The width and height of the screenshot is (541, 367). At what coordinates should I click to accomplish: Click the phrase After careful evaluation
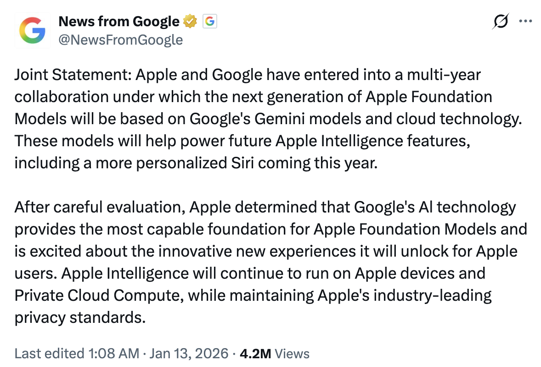[x=99, y=207]
